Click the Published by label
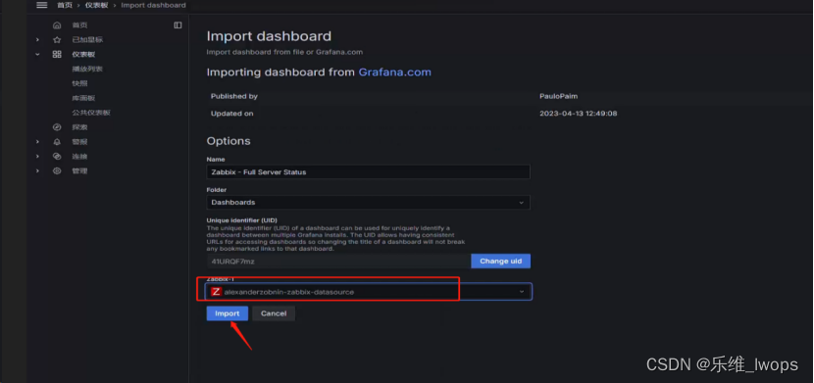Viewport: 814px width, 383px height. point(234,96)
